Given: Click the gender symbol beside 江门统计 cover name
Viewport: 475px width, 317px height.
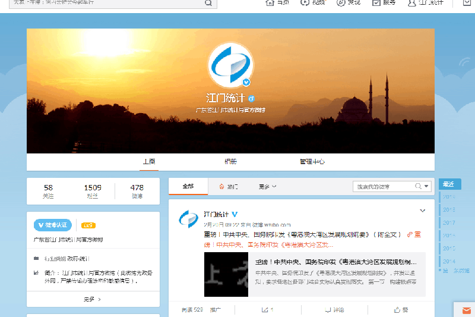Looking at the screenshot, I should pos(251,99).
